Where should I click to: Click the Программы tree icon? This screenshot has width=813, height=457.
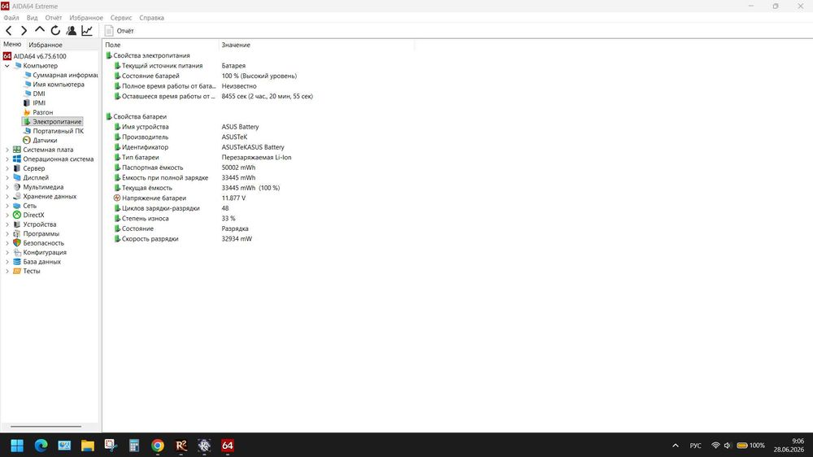tap(17, 234)
